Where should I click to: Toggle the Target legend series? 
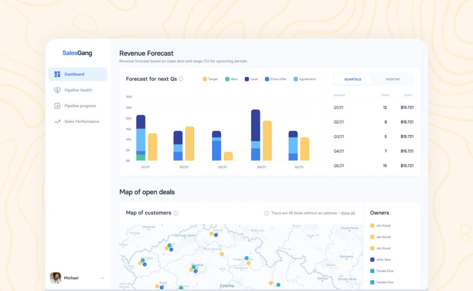click(x=210, y=79)
